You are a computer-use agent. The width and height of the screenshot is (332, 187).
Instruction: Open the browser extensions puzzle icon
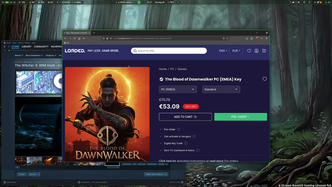[x=252, y=38]
